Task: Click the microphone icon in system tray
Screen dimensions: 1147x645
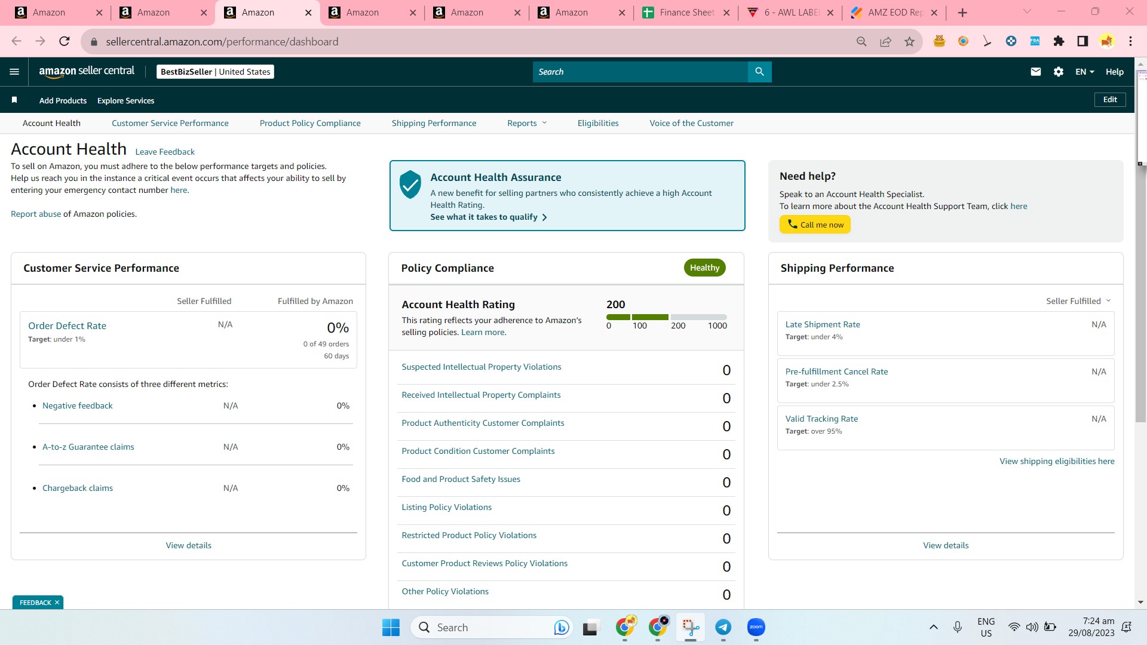Action: coord(958,627)
